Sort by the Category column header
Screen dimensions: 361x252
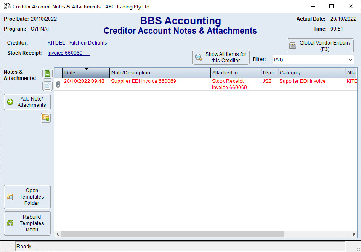311,73
